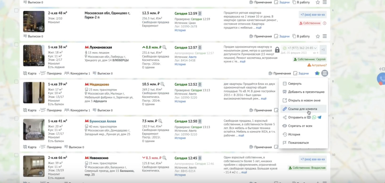The width and height of the screenshot is (385, 183).
Task: Choose История in the context menu
Action: [x=303, y=134]
